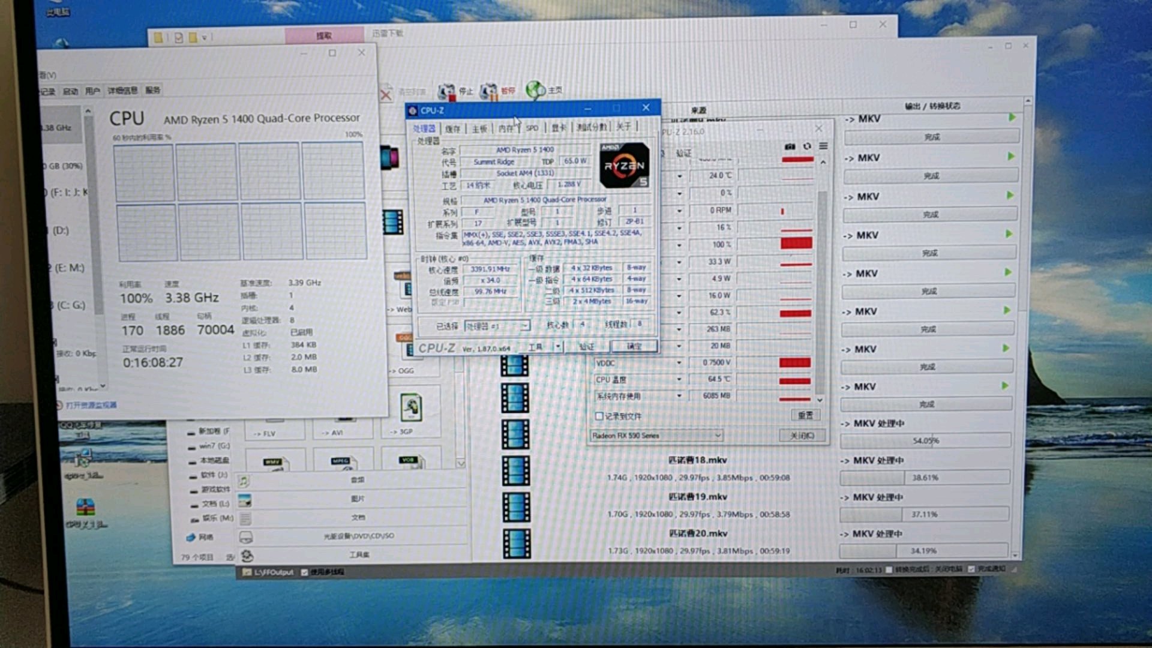The height and width of the screenshot is (648, 1152).
Task: Click CPU-Z Validate (验证) button
Action: (586, 347)
